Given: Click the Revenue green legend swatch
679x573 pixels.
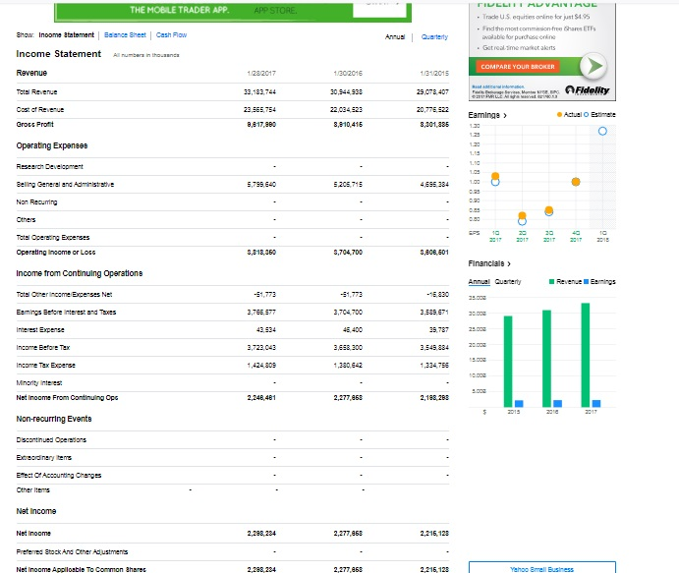Looking at the screenshot, I should point(551,281).
